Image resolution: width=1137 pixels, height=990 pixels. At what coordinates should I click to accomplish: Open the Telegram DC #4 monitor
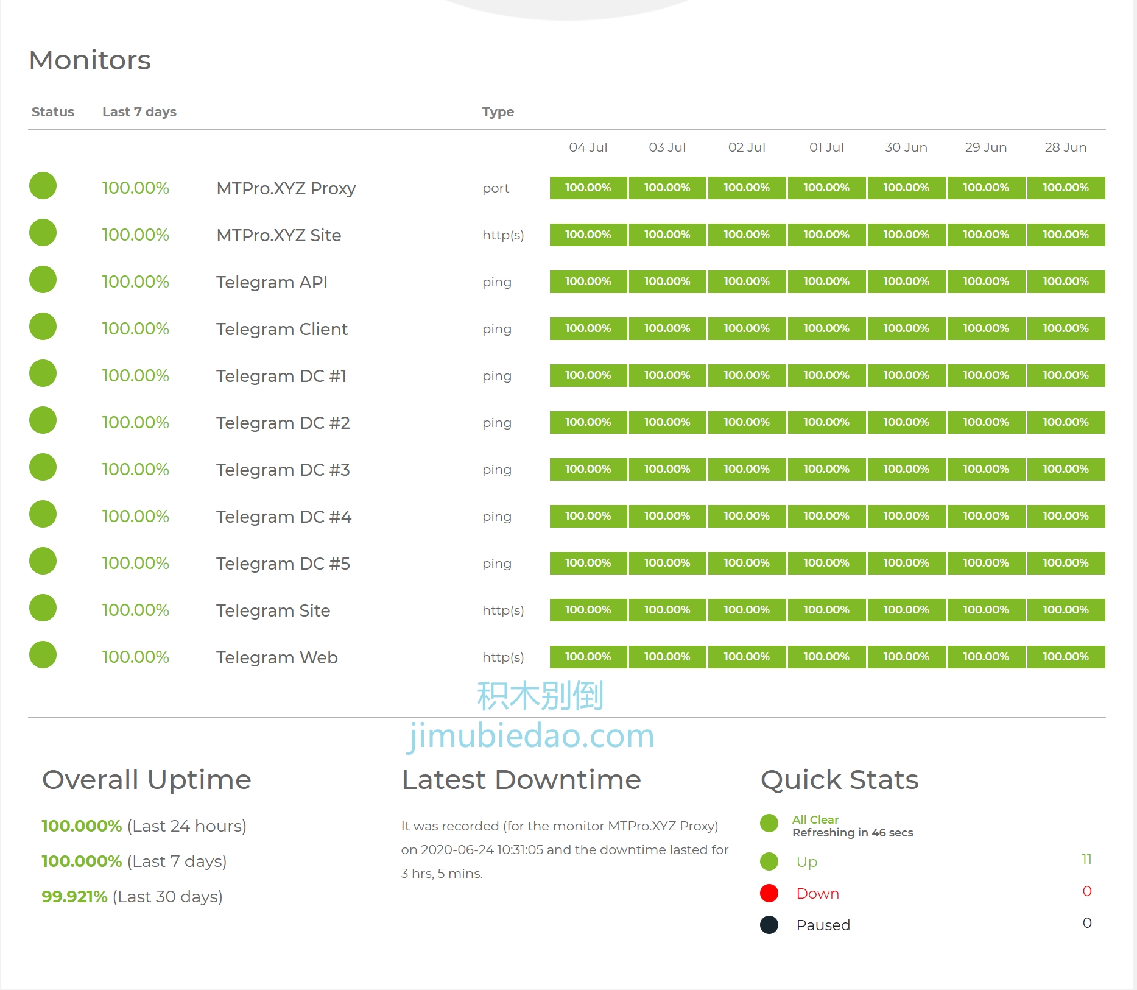pos(284,517)
